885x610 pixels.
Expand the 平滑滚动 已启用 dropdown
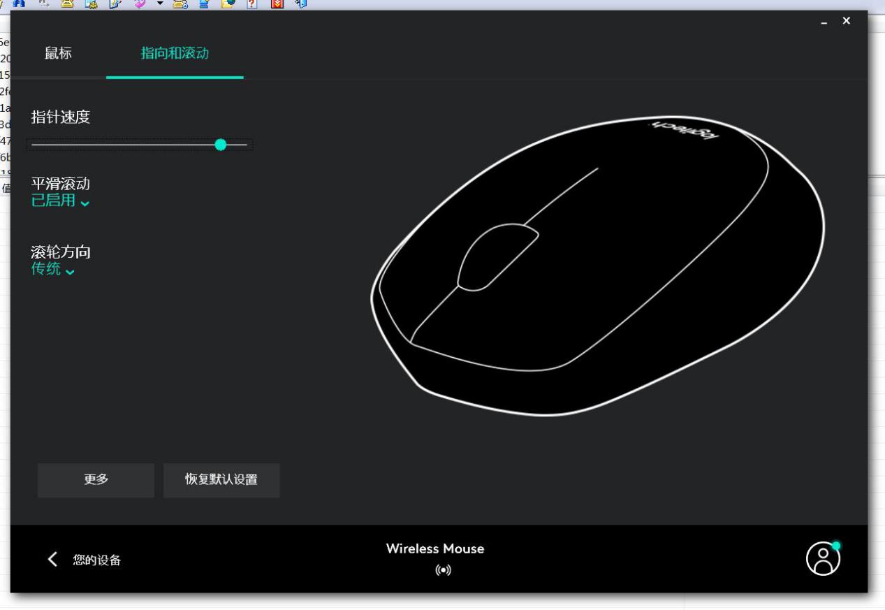click(x=61, y=202)
